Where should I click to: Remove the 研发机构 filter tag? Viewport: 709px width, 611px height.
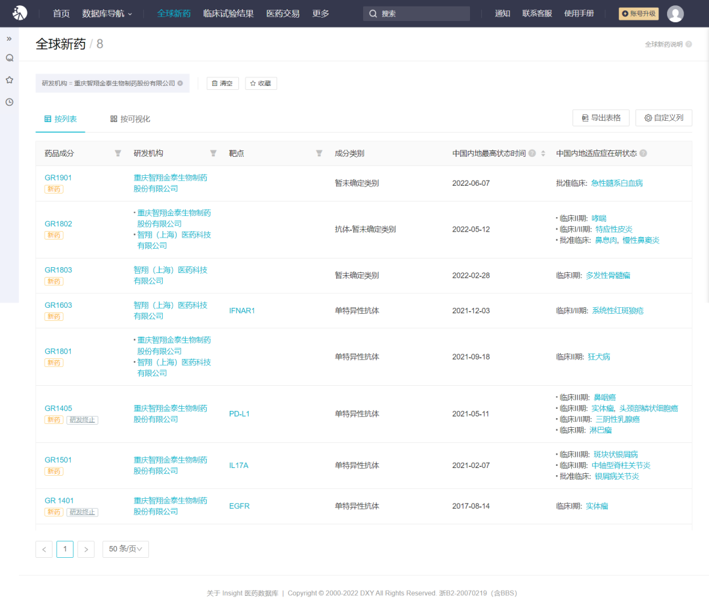point(180,83)
